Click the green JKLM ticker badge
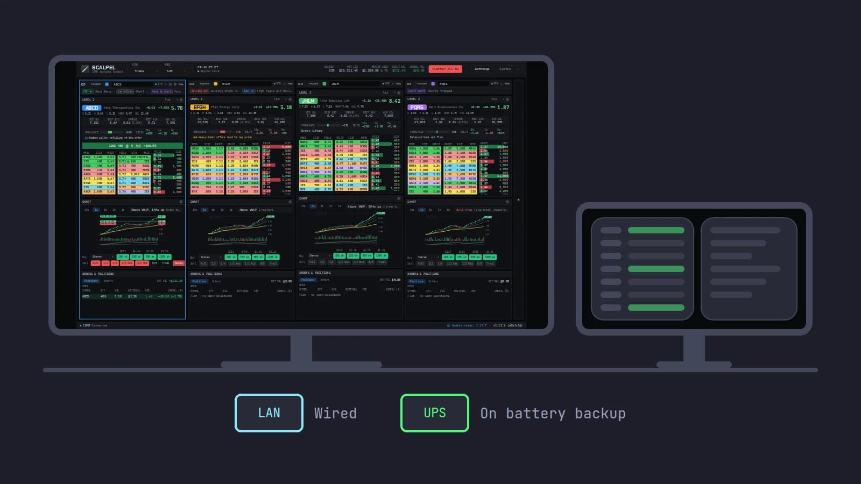Viewport: 861px width, 484px height. pos(308,101)
